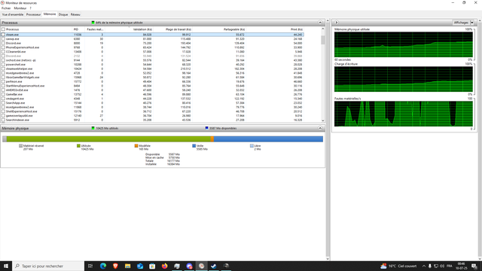Open the Windows Start menu

coord(6,266)
